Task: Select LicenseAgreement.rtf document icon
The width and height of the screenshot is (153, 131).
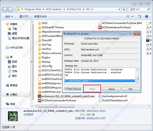Action: coord(100,96)
